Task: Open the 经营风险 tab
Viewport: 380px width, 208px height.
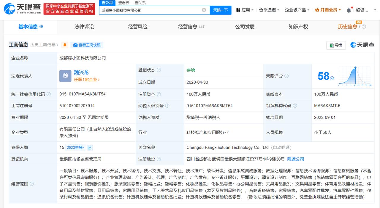Action: click(138, 27)
